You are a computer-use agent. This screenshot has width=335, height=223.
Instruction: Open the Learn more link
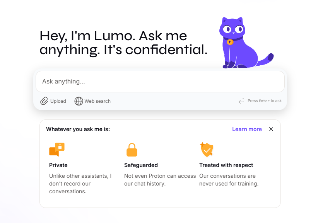[x=247, y=129]
